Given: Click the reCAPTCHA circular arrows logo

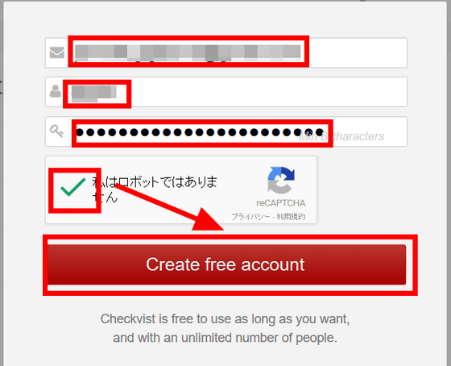Looking at the screenshot, I should [281, 181].
